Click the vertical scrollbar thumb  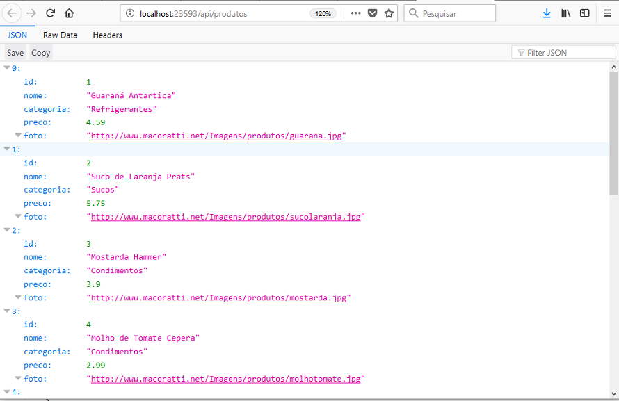pyautogui.click(x=613, y=133)
